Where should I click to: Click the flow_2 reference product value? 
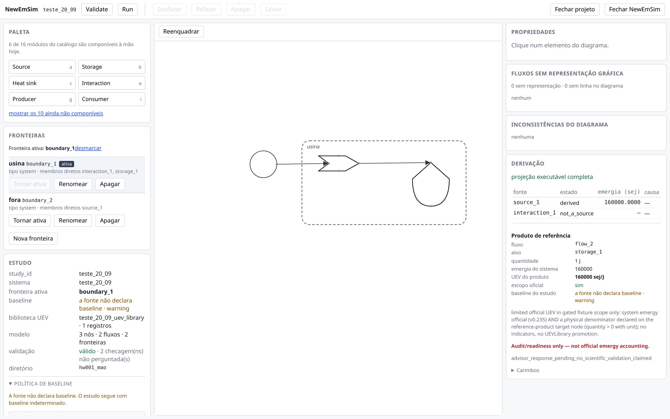point(584,244)
